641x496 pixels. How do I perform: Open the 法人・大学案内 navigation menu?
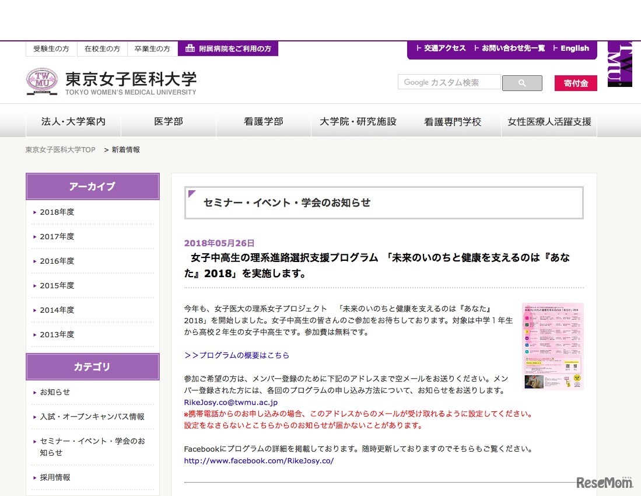[x=73, y=122]
